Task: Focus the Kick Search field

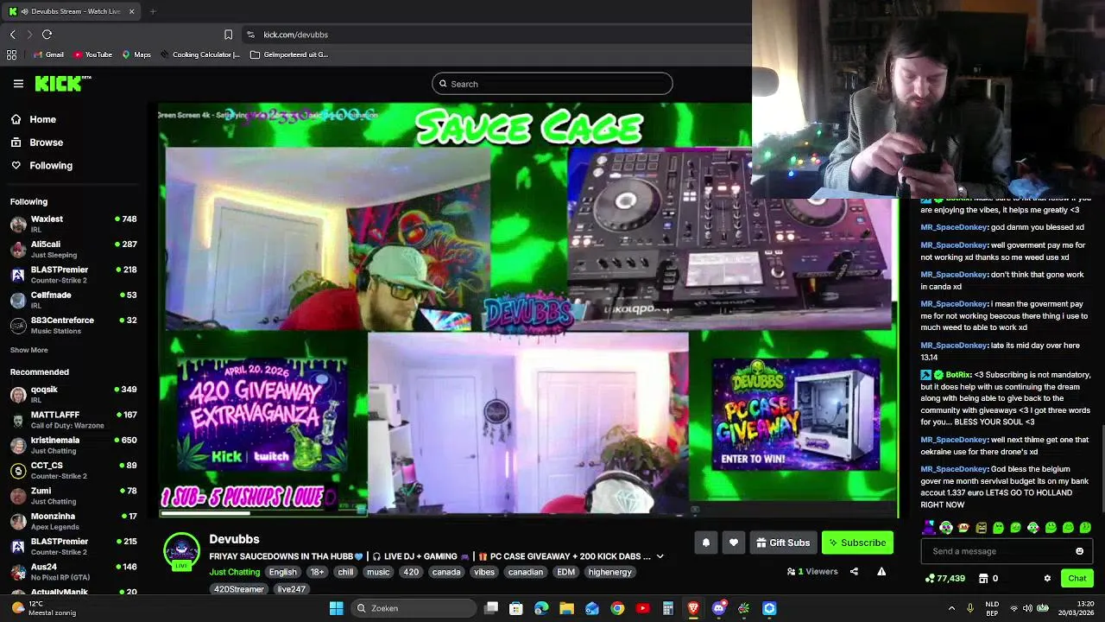Action: pyautogui.click(x=552, y=84)
